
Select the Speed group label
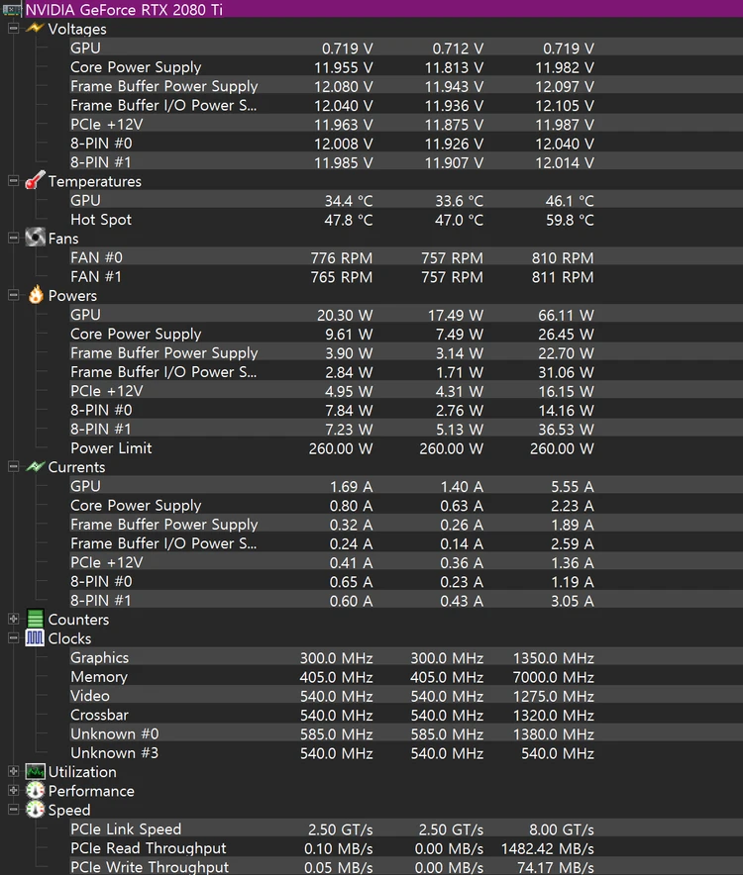point(68,810)
